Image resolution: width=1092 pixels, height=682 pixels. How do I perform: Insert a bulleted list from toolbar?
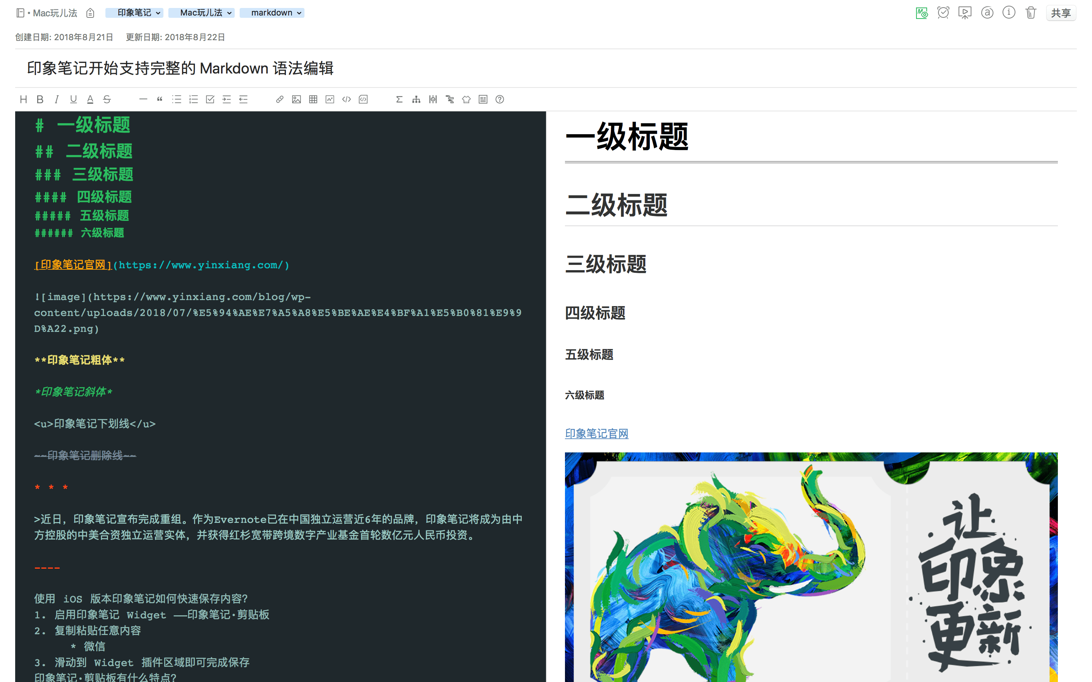tap(176, 99)
